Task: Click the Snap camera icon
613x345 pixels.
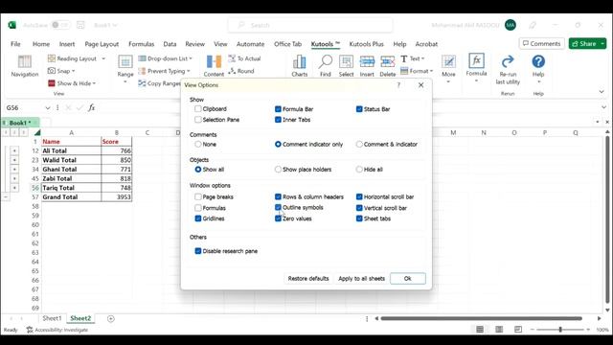Action: pos(51,71)
